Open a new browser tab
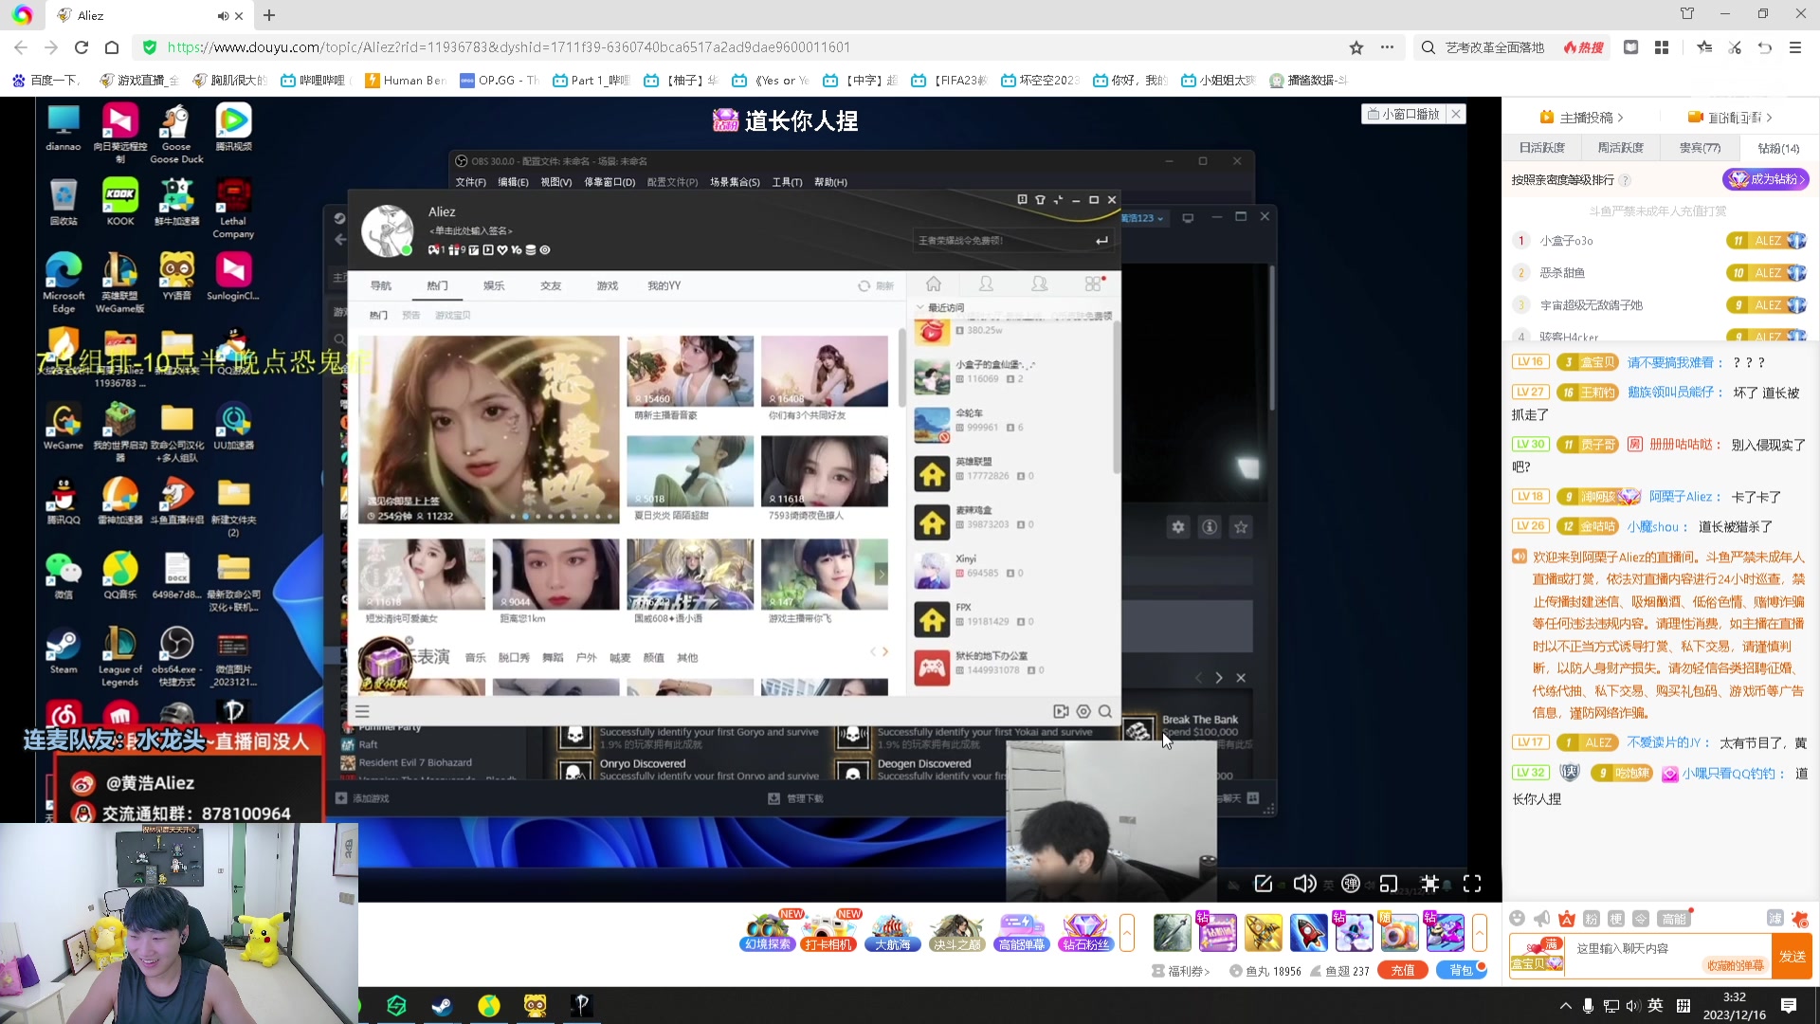 [269, 15]
